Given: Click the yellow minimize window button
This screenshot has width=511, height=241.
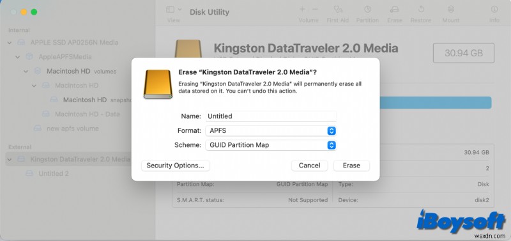Looking at the screenshot, I should pos(24,12).
